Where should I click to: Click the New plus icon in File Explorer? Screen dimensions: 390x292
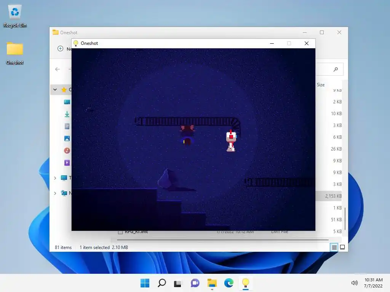[60, 49]
